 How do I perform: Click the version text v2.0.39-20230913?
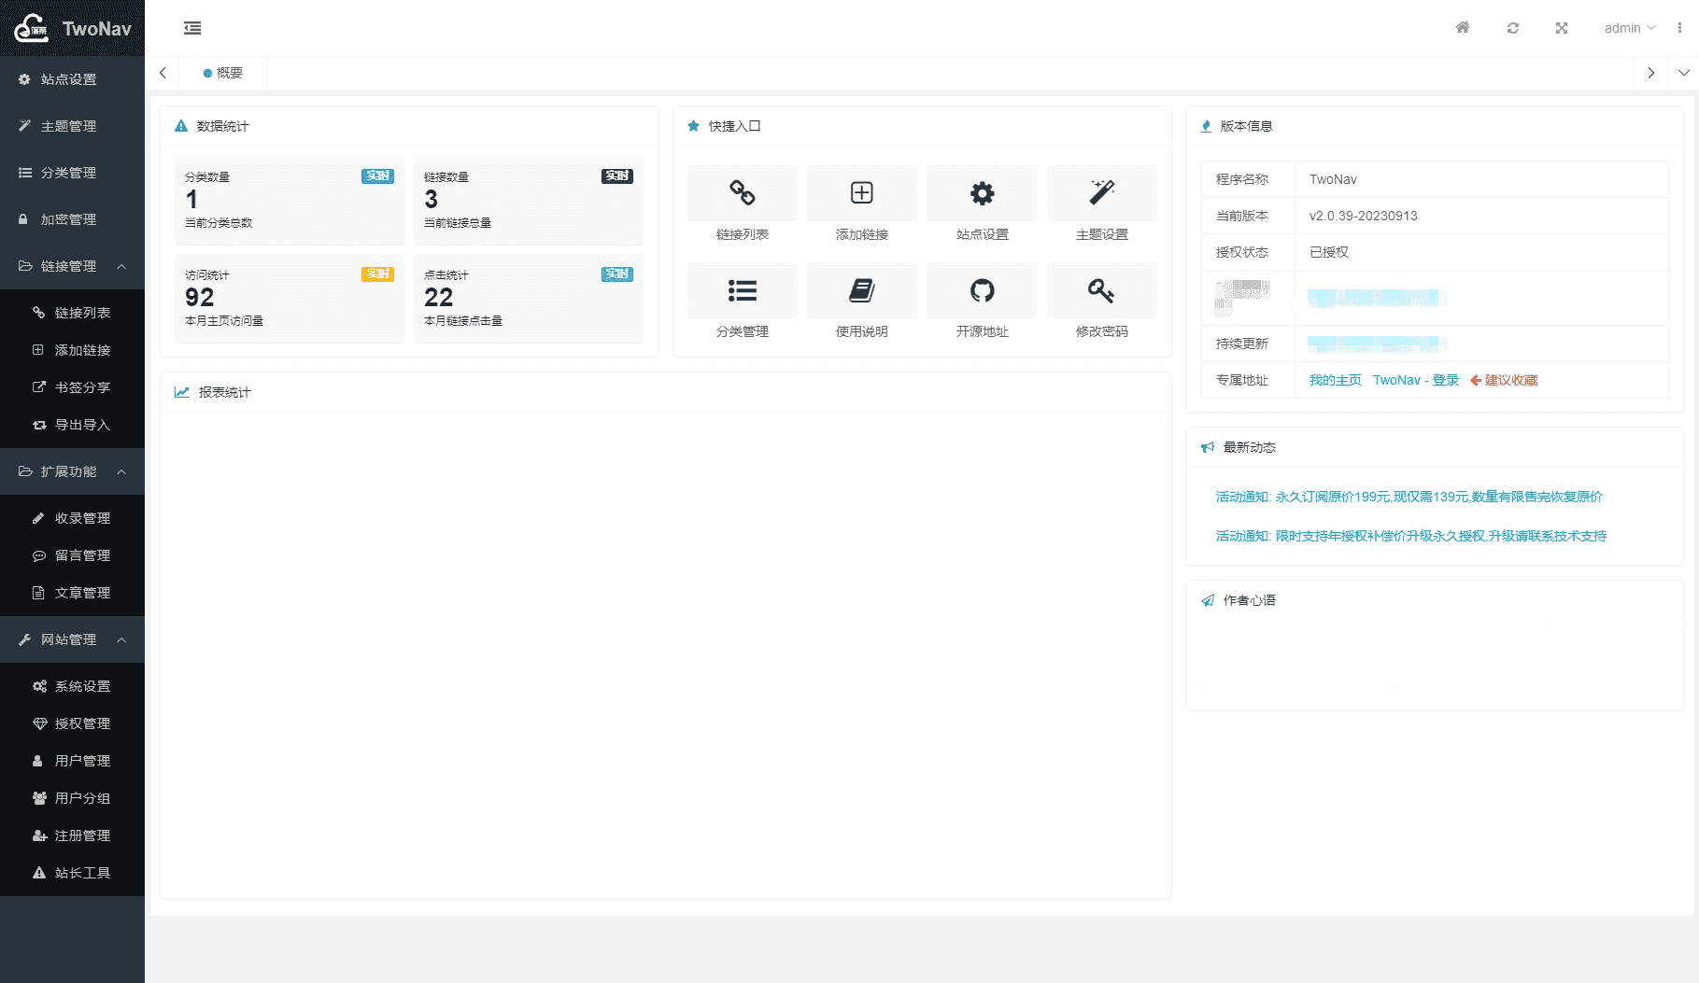[1363, 216]
